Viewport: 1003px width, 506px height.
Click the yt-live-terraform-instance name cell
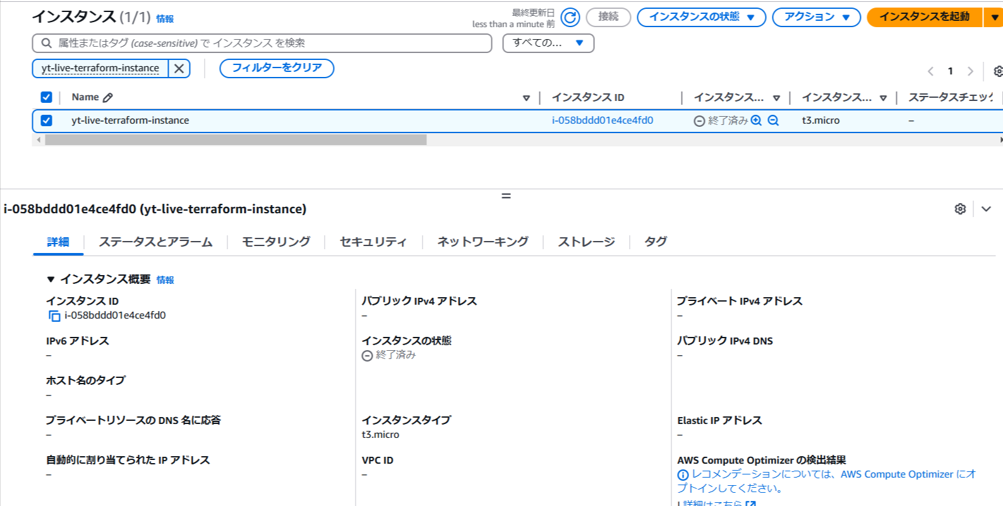pyautogui.click(x=130, y=121)
